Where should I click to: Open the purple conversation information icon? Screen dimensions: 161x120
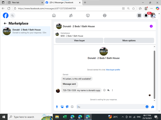pyautogui.click(x=151, y=26)
